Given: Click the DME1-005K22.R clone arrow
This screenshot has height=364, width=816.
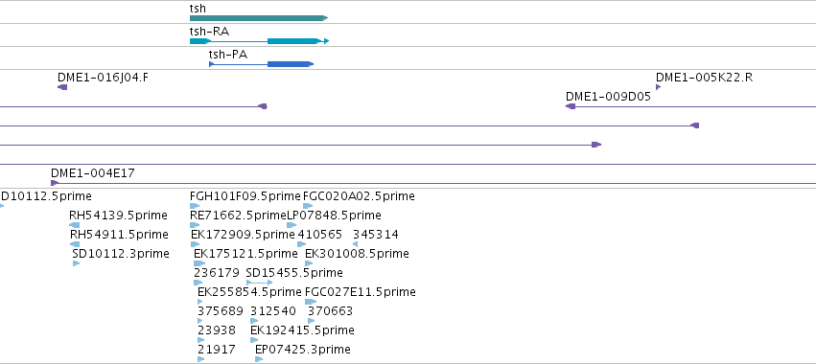Looking at the screenshot, I should tap(659, 87).
